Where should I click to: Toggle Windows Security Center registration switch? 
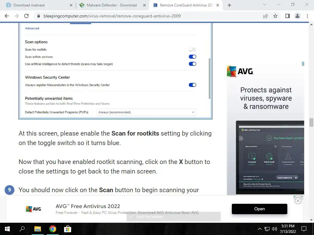[x=193, y=85]
